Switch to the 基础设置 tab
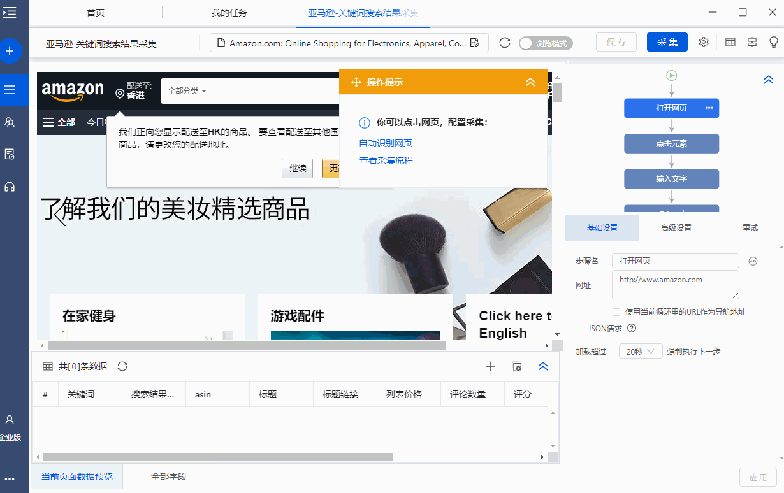 click(602, 228)
